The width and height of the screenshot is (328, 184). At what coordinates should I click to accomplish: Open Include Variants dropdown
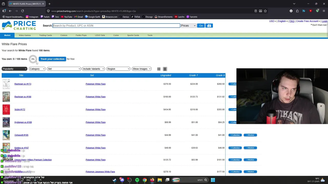pos(93,69)
